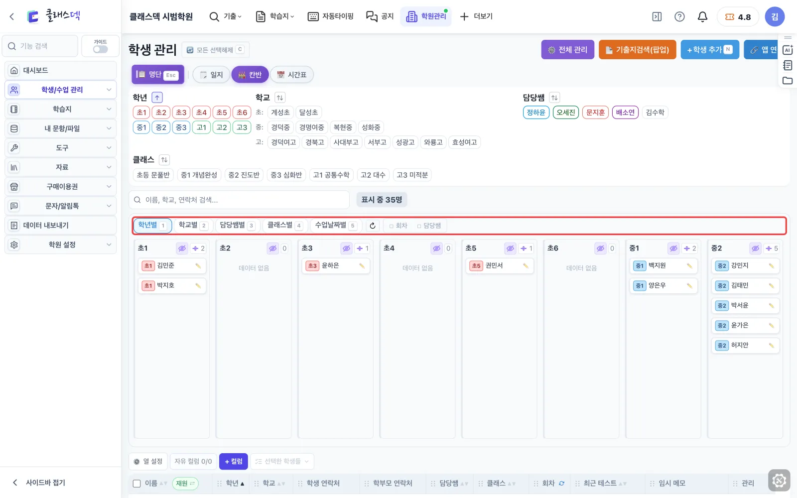Open the 기출 dropdown in top nav
Viewport: 797px width, 498px height.
[226, 16]
